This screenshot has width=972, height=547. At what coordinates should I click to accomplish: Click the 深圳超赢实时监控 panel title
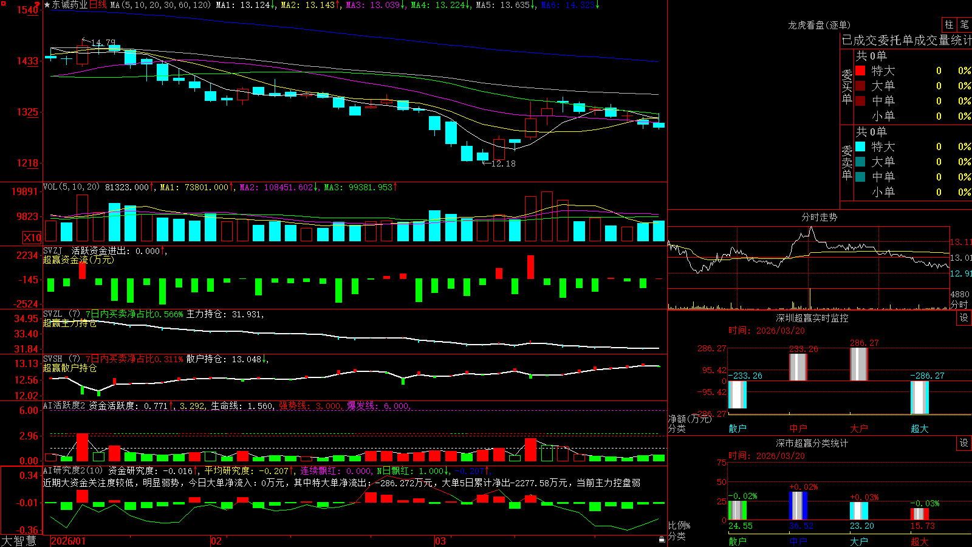812,318
